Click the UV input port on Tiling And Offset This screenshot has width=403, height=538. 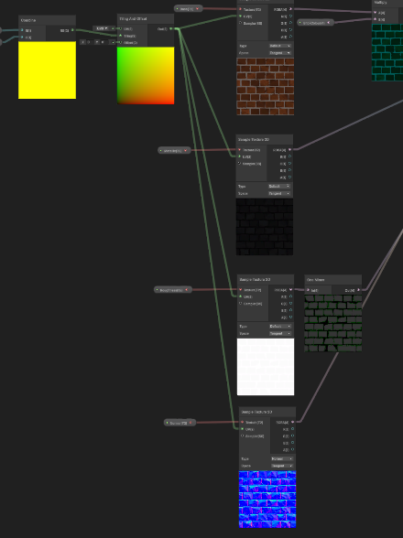120,29
